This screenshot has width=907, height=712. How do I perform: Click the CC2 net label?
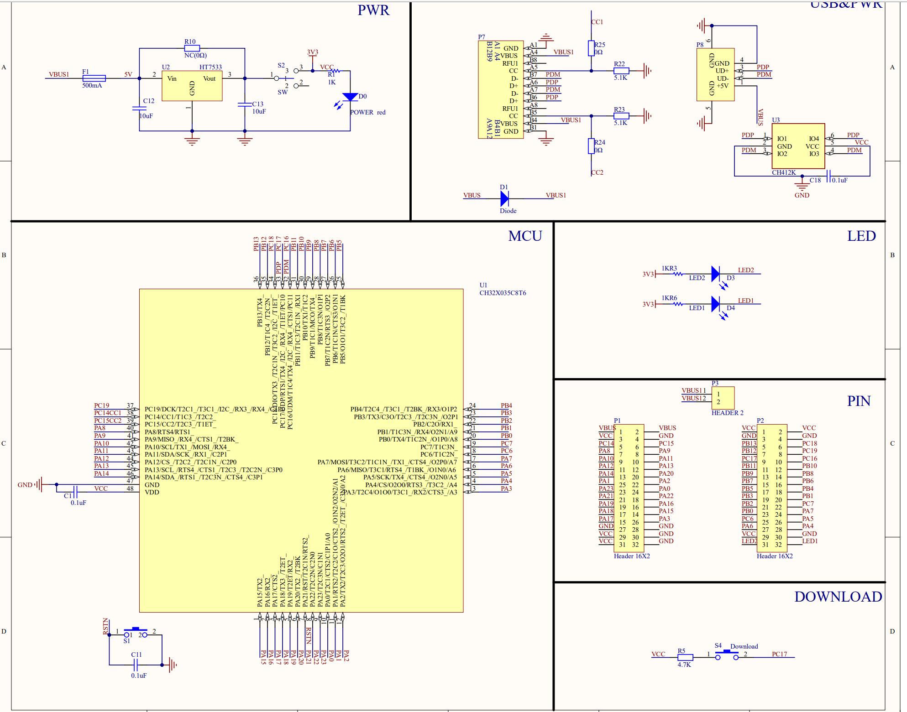coord(597,172)
